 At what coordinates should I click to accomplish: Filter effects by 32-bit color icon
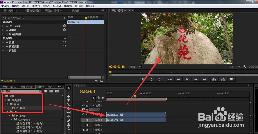coord(51,91)
